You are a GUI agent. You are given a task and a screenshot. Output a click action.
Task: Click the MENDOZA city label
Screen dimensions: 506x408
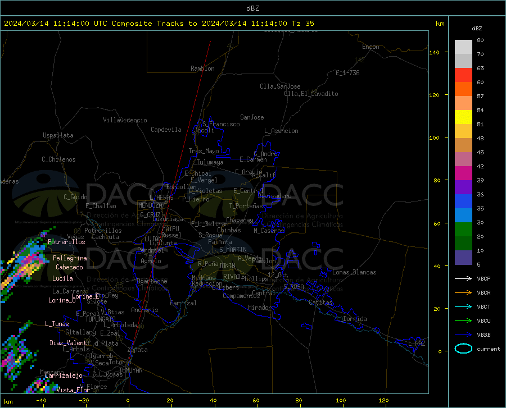(150, 205)
